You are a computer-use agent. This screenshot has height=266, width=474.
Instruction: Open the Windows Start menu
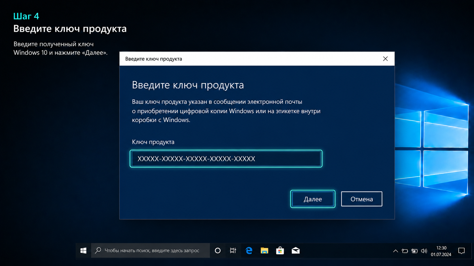click(83, 250)
